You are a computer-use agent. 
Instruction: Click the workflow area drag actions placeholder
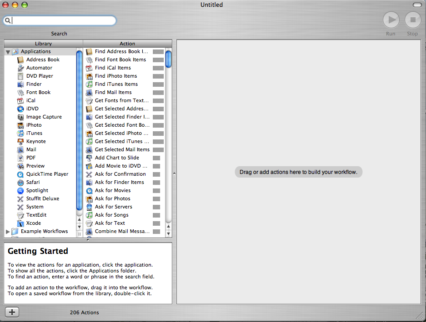[298, 172]
